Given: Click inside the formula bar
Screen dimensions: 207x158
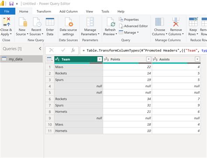Looking at the screenshot, I should tap(143, 51).
